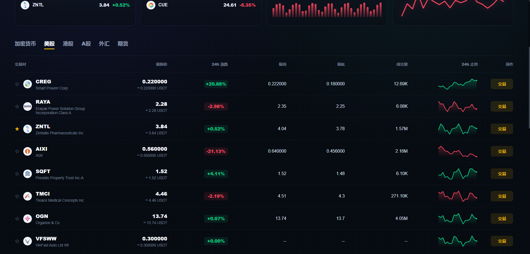Click the Treace Medical Concepts Inc name
530x254 pixels.
(60, 200)
